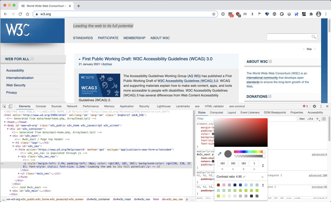Expand the head element in the DOM tree
The height and width of the screenshot is (202, 331).
[5, 122]
